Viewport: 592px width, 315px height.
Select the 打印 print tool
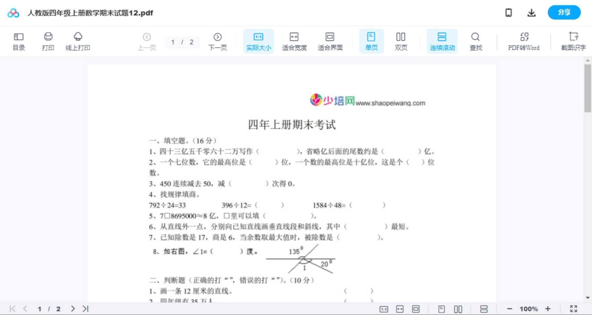coord(48,41)
